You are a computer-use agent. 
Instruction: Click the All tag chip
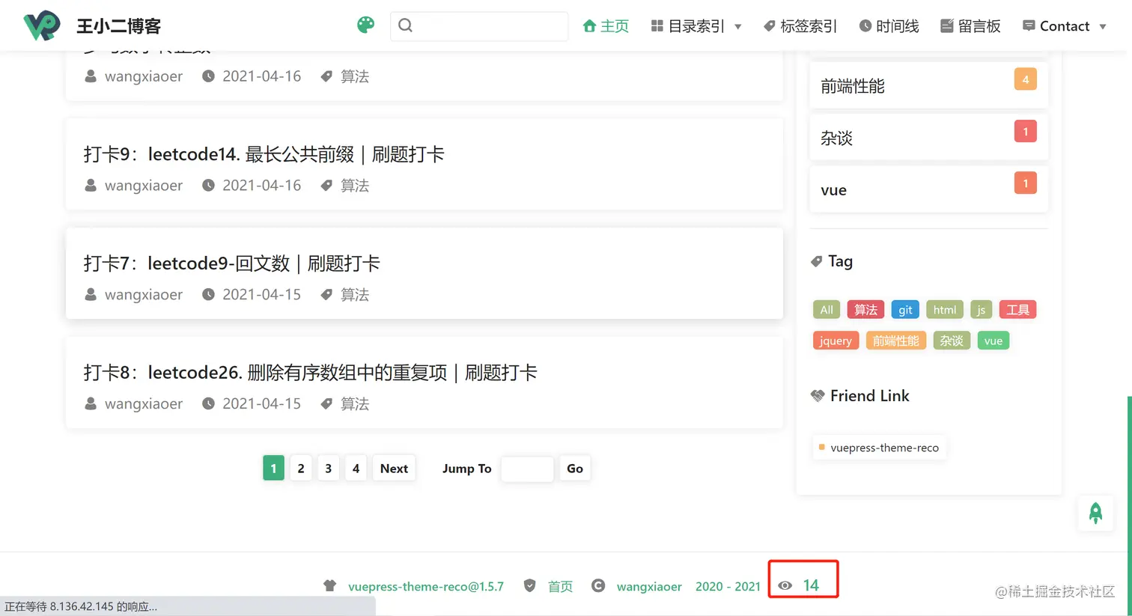coord(827,310)
